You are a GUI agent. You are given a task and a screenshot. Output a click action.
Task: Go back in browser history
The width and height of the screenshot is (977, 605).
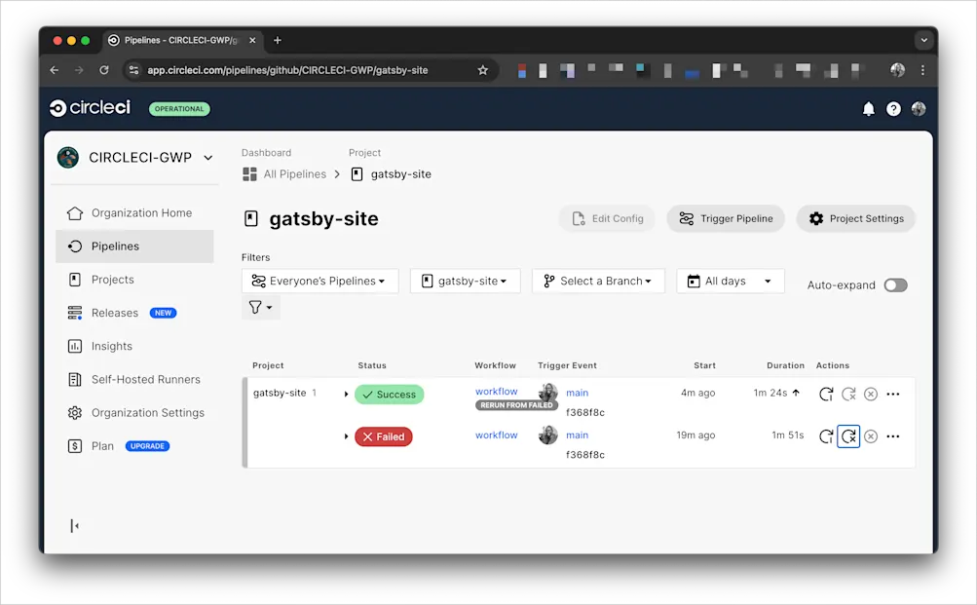55,70
